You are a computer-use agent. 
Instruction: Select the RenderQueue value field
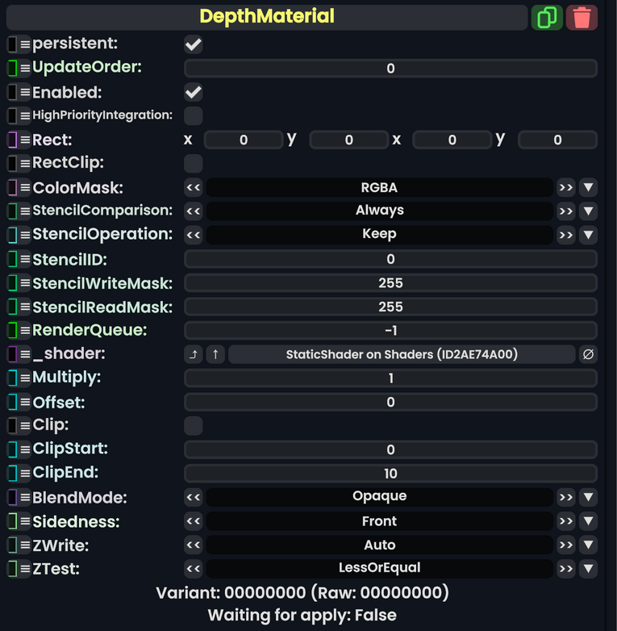tap(390, 330)
